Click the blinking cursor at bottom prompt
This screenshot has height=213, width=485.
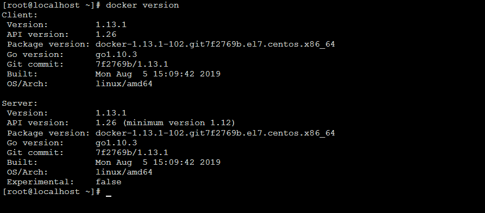click(108, 195)
